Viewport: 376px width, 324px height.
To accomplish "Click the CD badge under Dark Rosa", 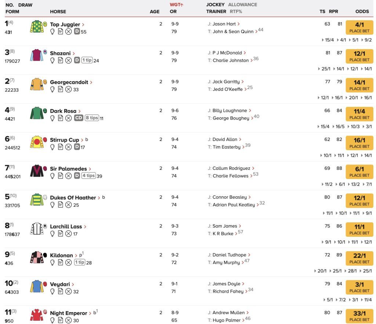I will tap(79, 118).
